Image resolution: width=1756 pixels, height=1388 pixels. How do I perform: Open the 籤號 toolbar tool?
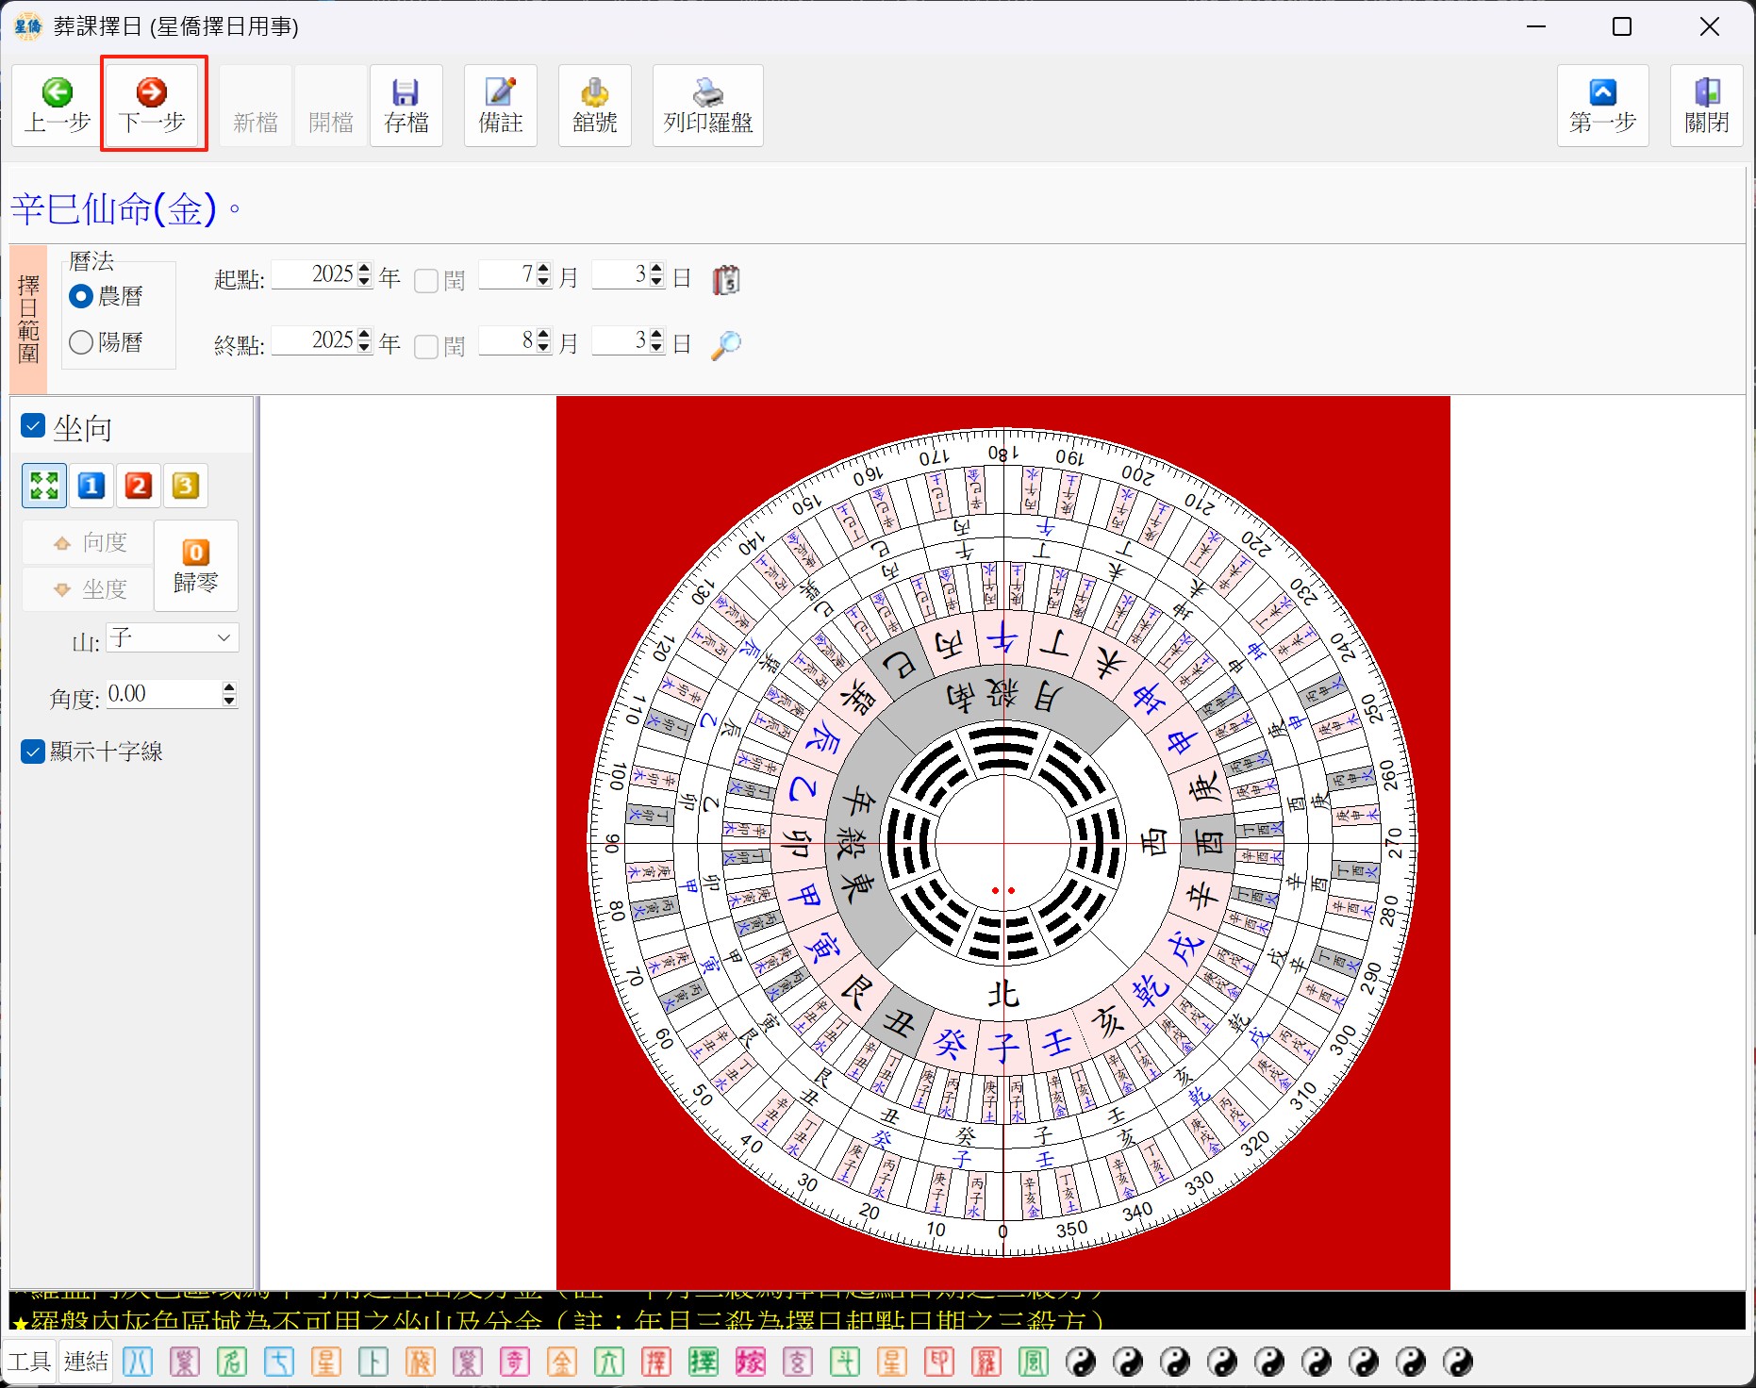click(594, 105)
